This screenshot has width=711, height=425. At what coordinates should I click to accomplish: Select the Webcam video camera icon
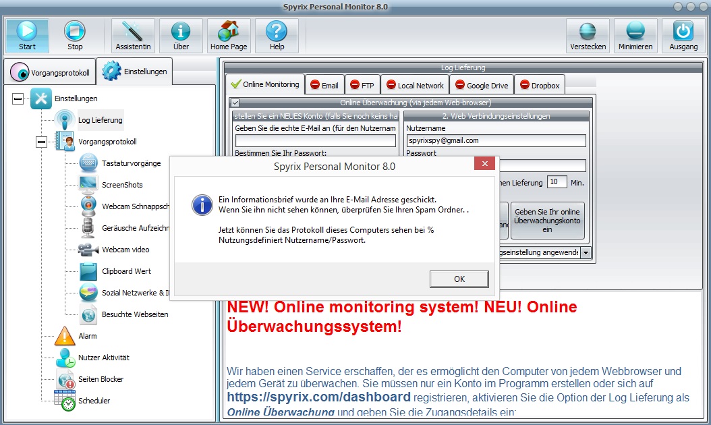pyautogui.click(x=88, y=250)
